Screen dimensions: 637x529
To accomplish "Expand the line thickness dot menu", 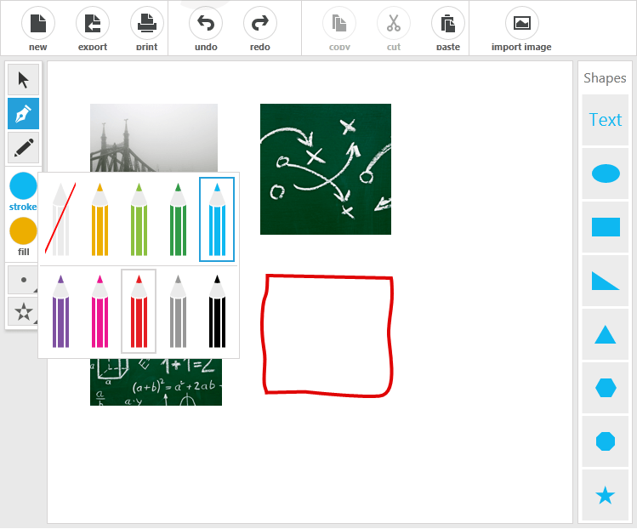I will (24, 280).
